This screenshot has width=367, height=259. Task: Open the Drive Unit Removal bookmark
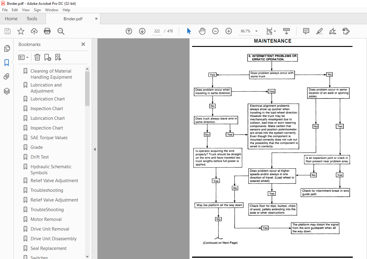50,229
